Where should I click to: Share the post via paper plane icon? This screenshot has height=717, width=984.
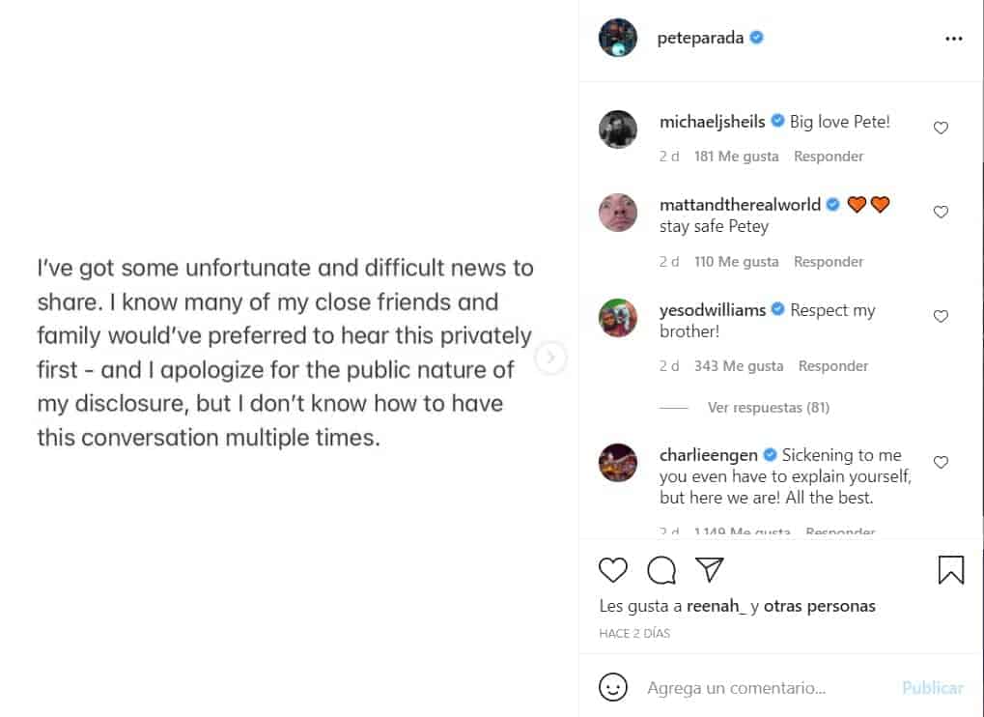pyautogui.click(x=710, y=570)
